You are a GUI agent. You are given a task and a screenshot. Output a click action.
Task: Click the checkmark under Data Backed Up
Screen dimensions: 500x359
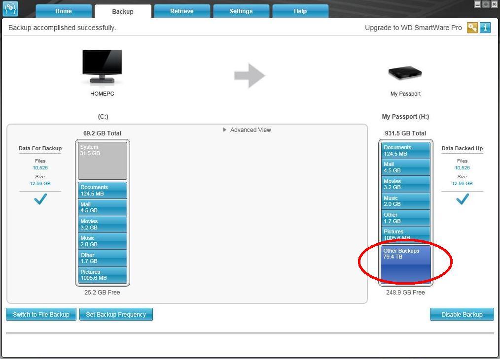click(463, 199)
